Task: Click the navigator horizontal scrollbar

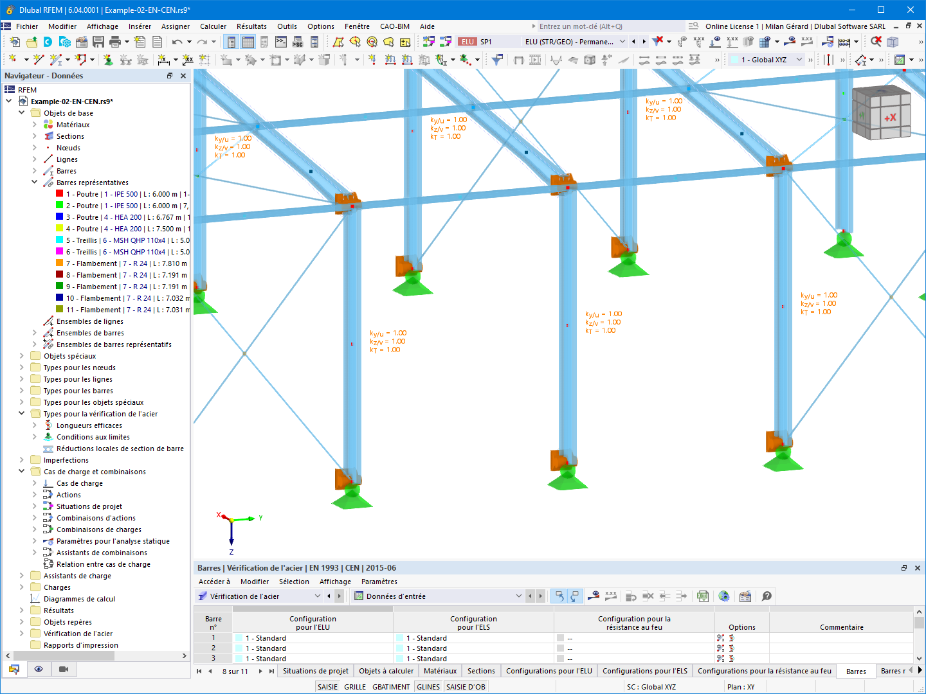Action: (64, 656)
